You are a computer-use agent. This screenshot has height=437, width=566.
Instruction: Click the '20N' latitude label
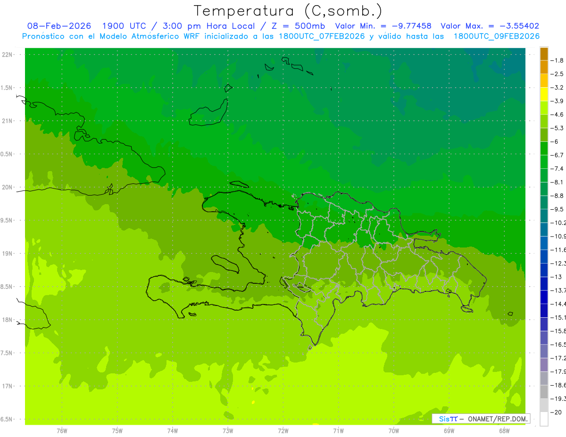8,187
